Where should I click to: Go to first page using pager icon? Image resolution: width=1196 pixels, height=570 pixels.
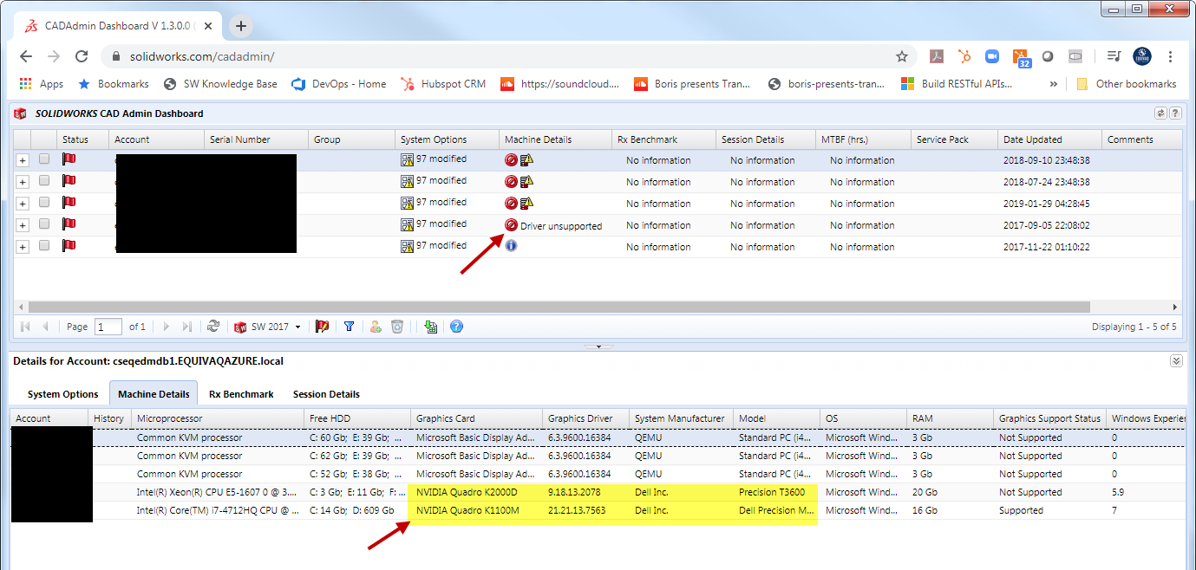[26, 327]
